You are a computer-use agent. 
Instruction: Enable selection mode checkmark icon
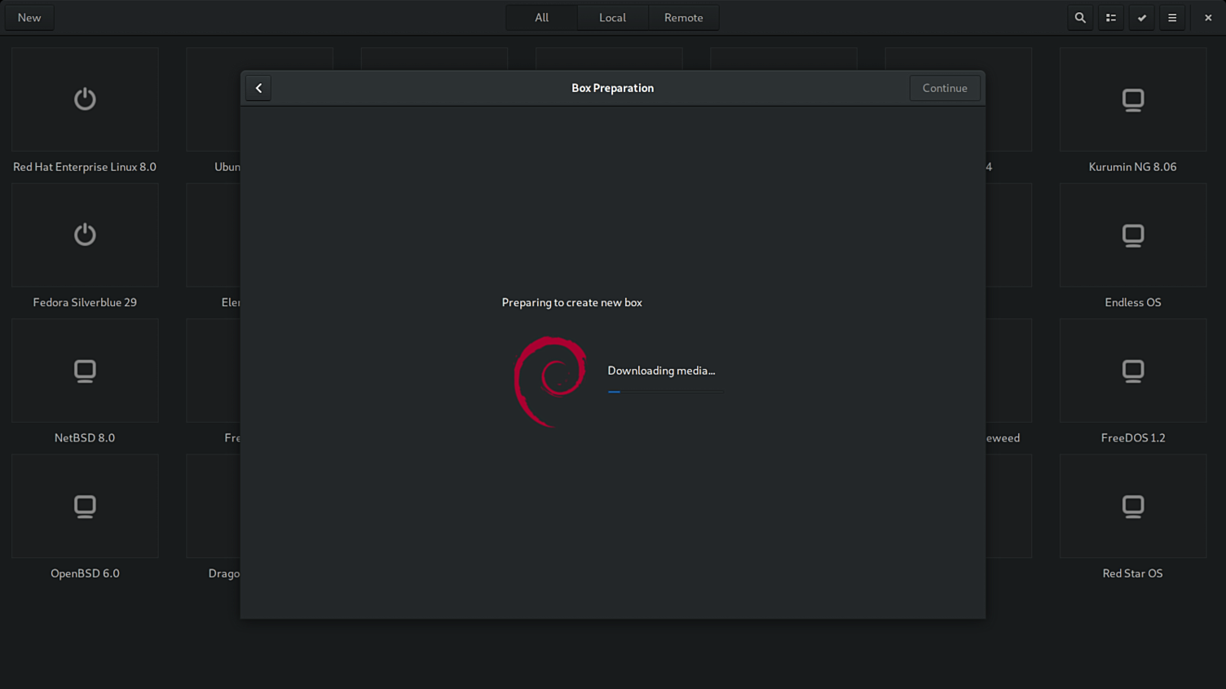[x=1142, y=18]
